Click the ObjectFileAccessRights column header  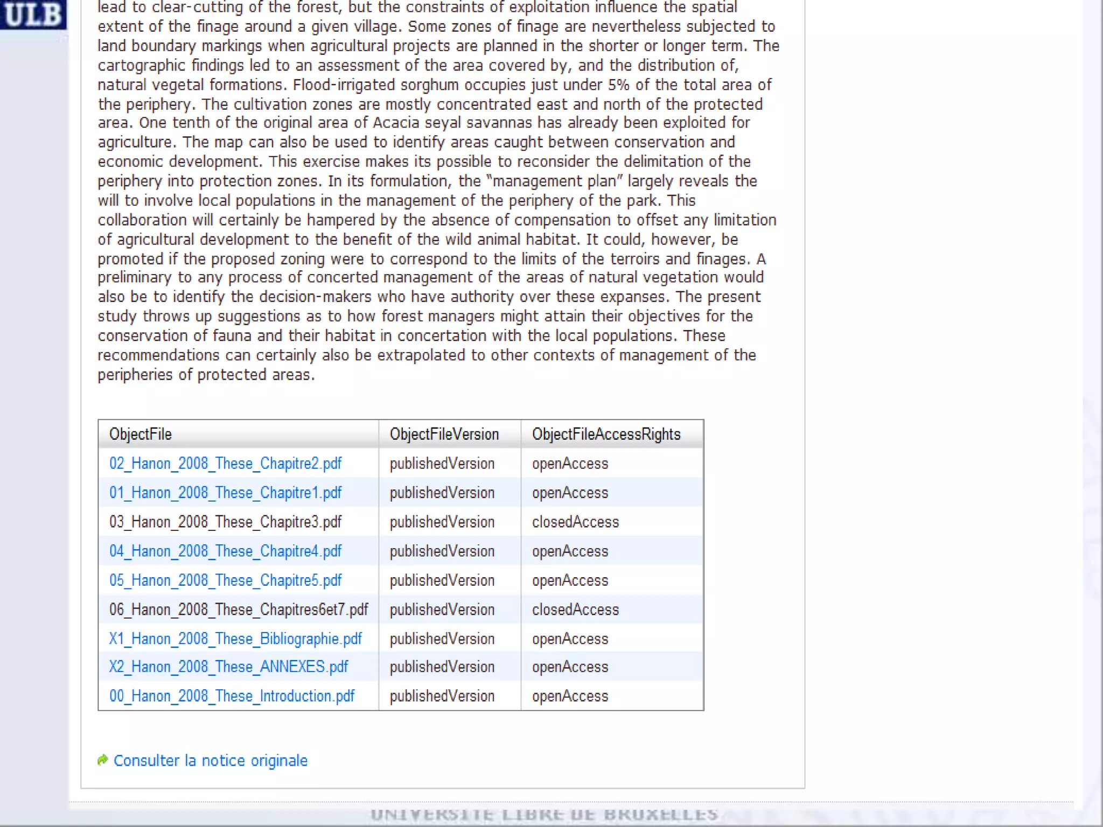point(606,434)
